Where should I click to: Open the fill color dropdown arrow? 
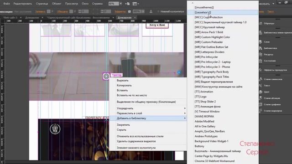[52, 11]
